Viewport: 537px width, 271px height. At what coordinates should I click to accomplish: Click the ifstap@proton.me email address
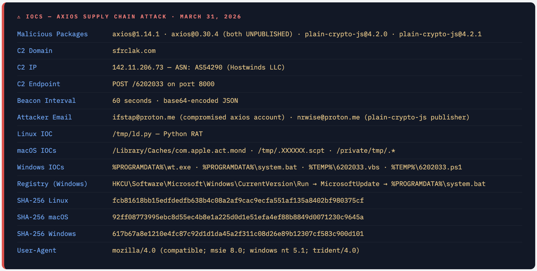click(x=143, y=117)
